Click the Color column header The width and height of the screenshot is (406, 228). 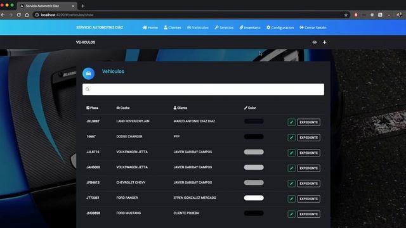250,108
